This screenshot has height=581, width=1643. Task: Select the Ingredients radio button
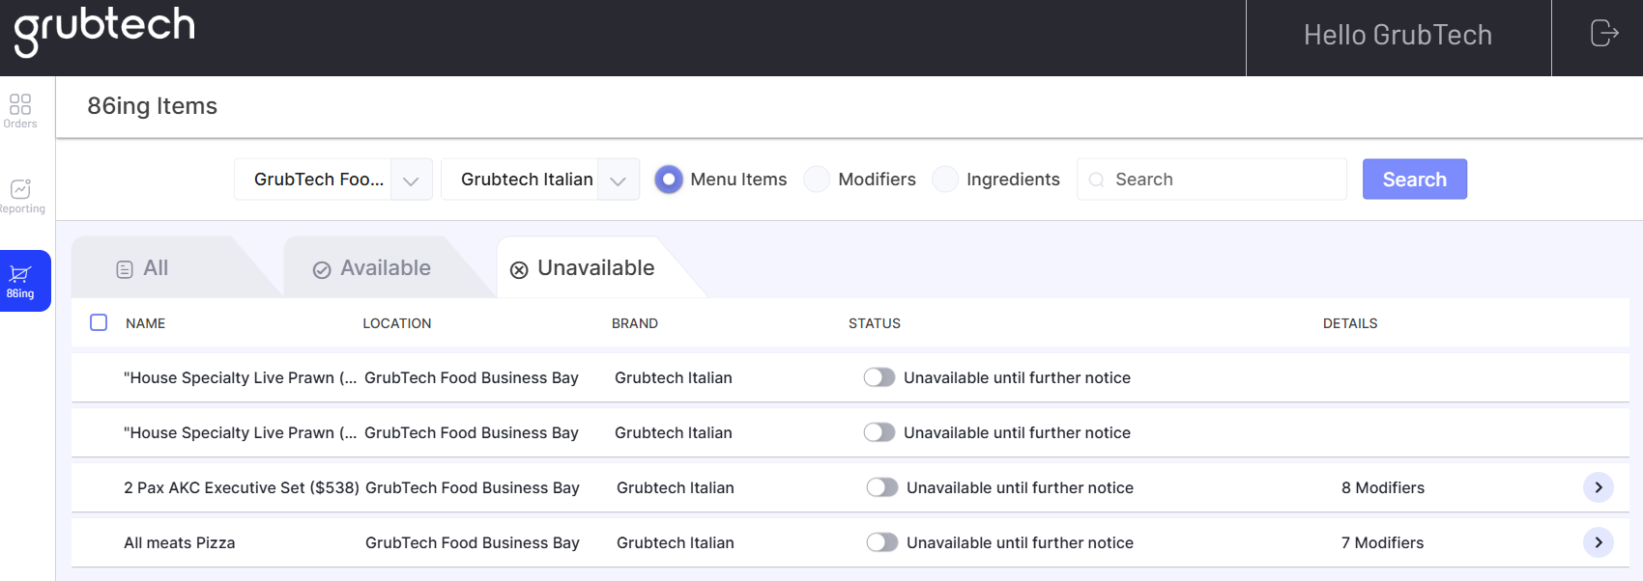945,180
